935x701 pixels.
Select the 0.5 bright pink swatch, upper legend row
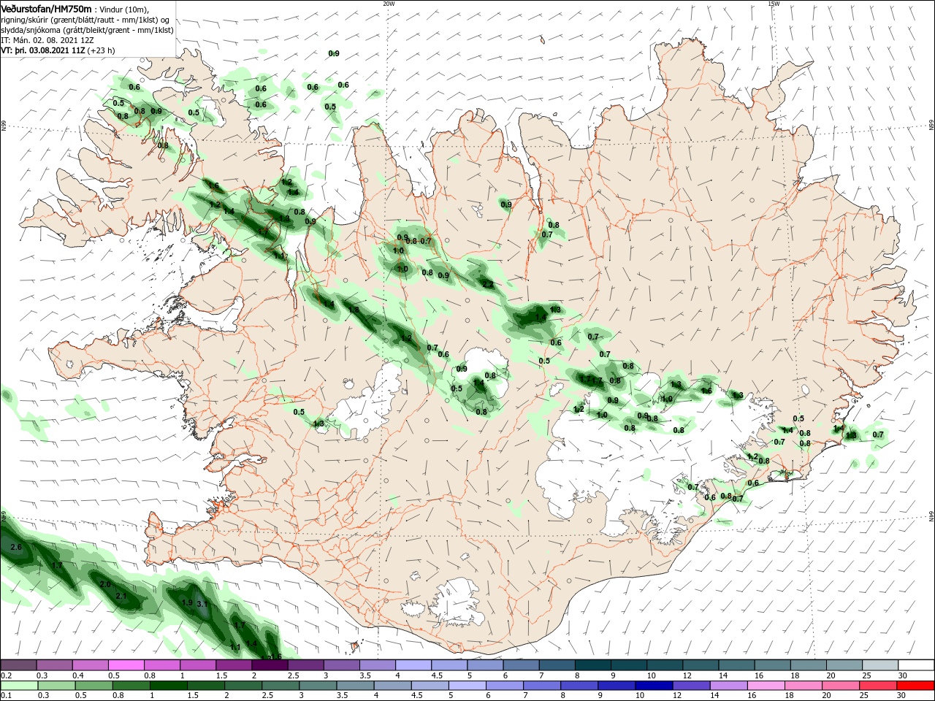coord(126,665)
